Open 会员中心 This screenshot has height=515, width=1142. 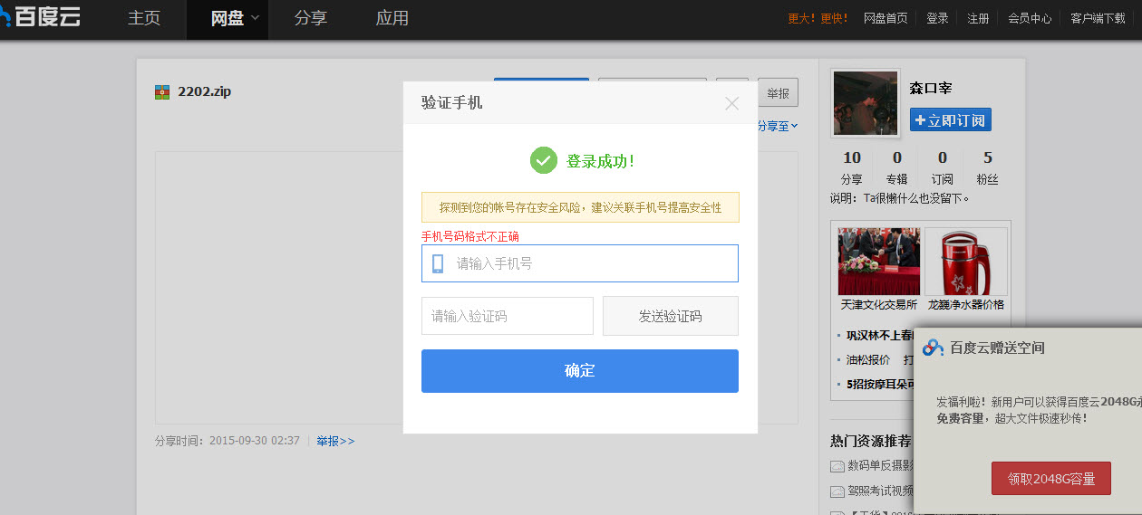click(1030, 18)
